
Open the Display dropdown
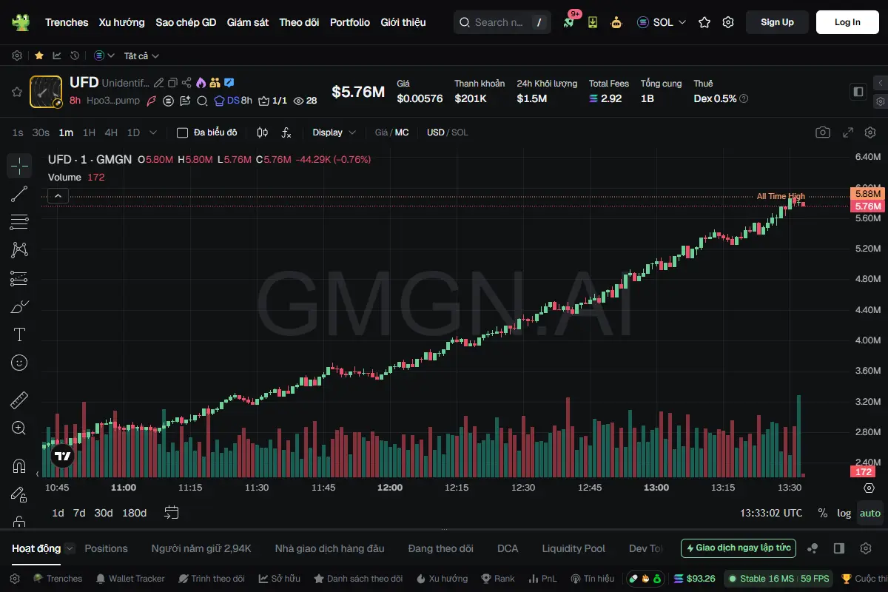[x=334, y=132]
